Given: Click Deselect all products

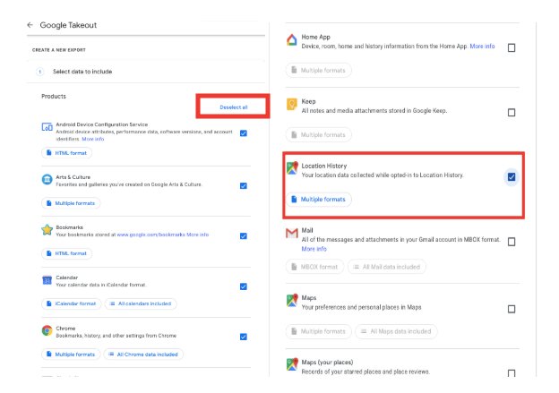Looking at the screenshot, I should point(234,107).
